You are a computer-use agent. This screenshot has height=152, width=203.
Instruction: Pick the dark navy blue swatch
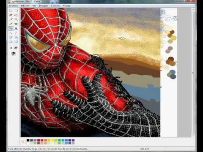point(70,140)
